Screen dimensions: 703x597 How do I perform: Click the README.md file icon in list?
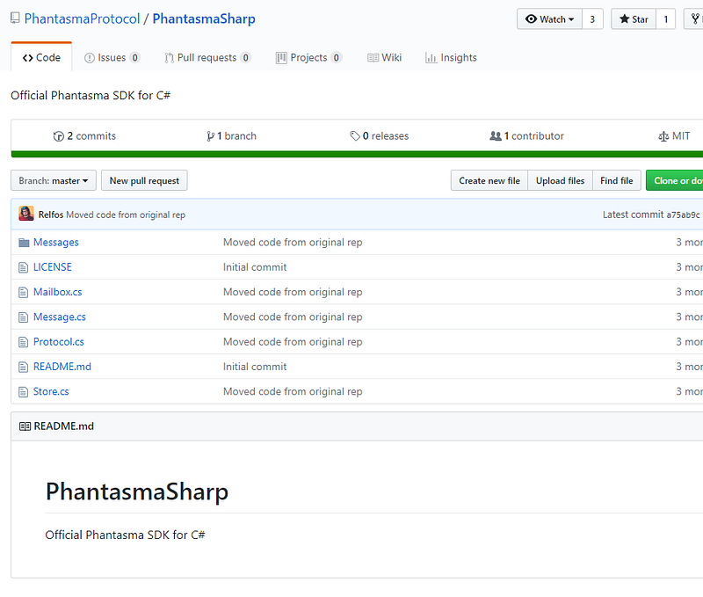(24, 368)
